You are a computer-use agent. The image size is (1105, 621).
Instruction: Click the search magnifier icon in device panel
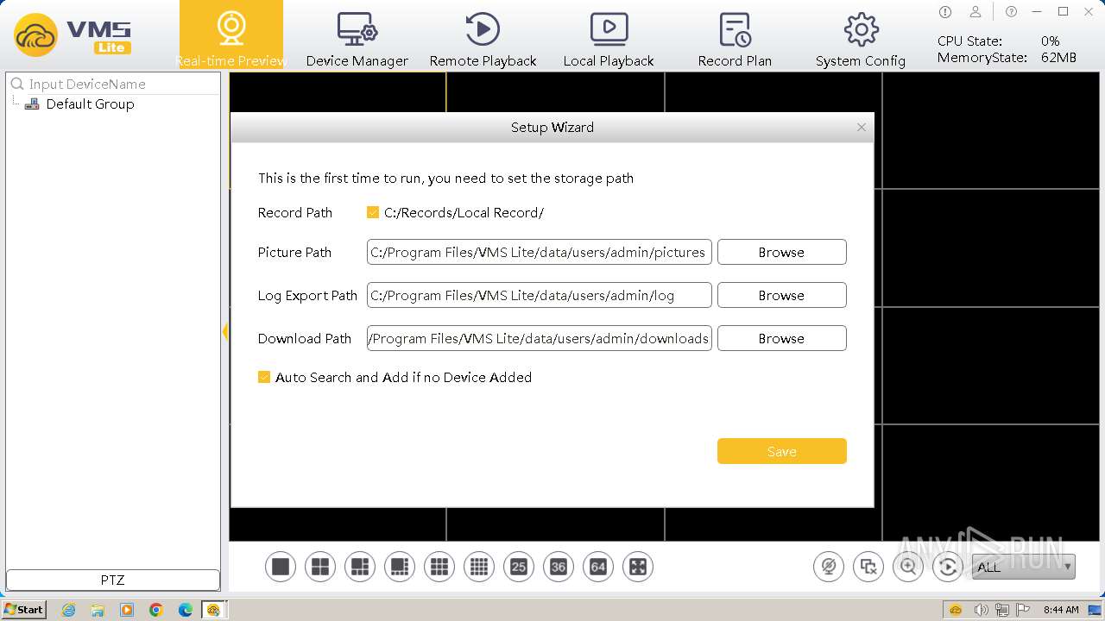pyautogui.click(x=17, y=84)
